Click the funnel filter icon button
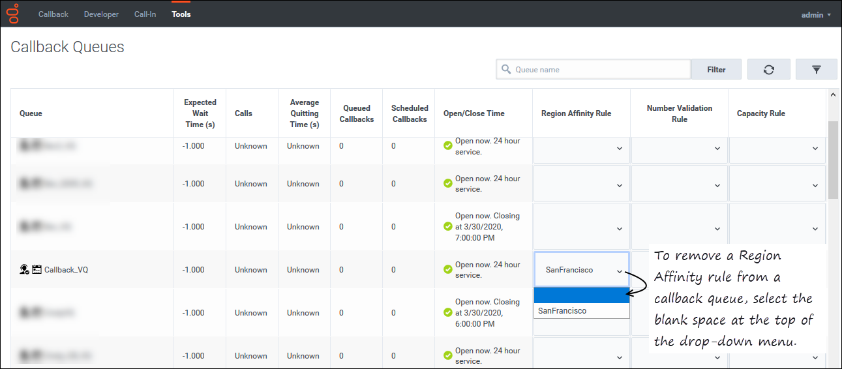Image resolution: width=842 pixels, height=369 pixels. coord(816,70)
